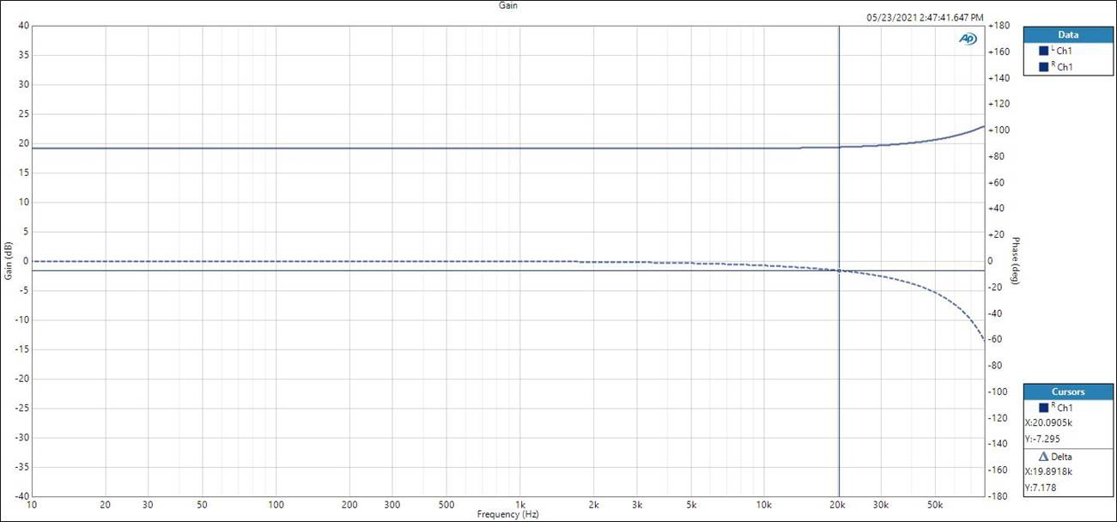Click the Frequency (Hz) axis label
The image size is (1117, 522).
coord(508,515)
